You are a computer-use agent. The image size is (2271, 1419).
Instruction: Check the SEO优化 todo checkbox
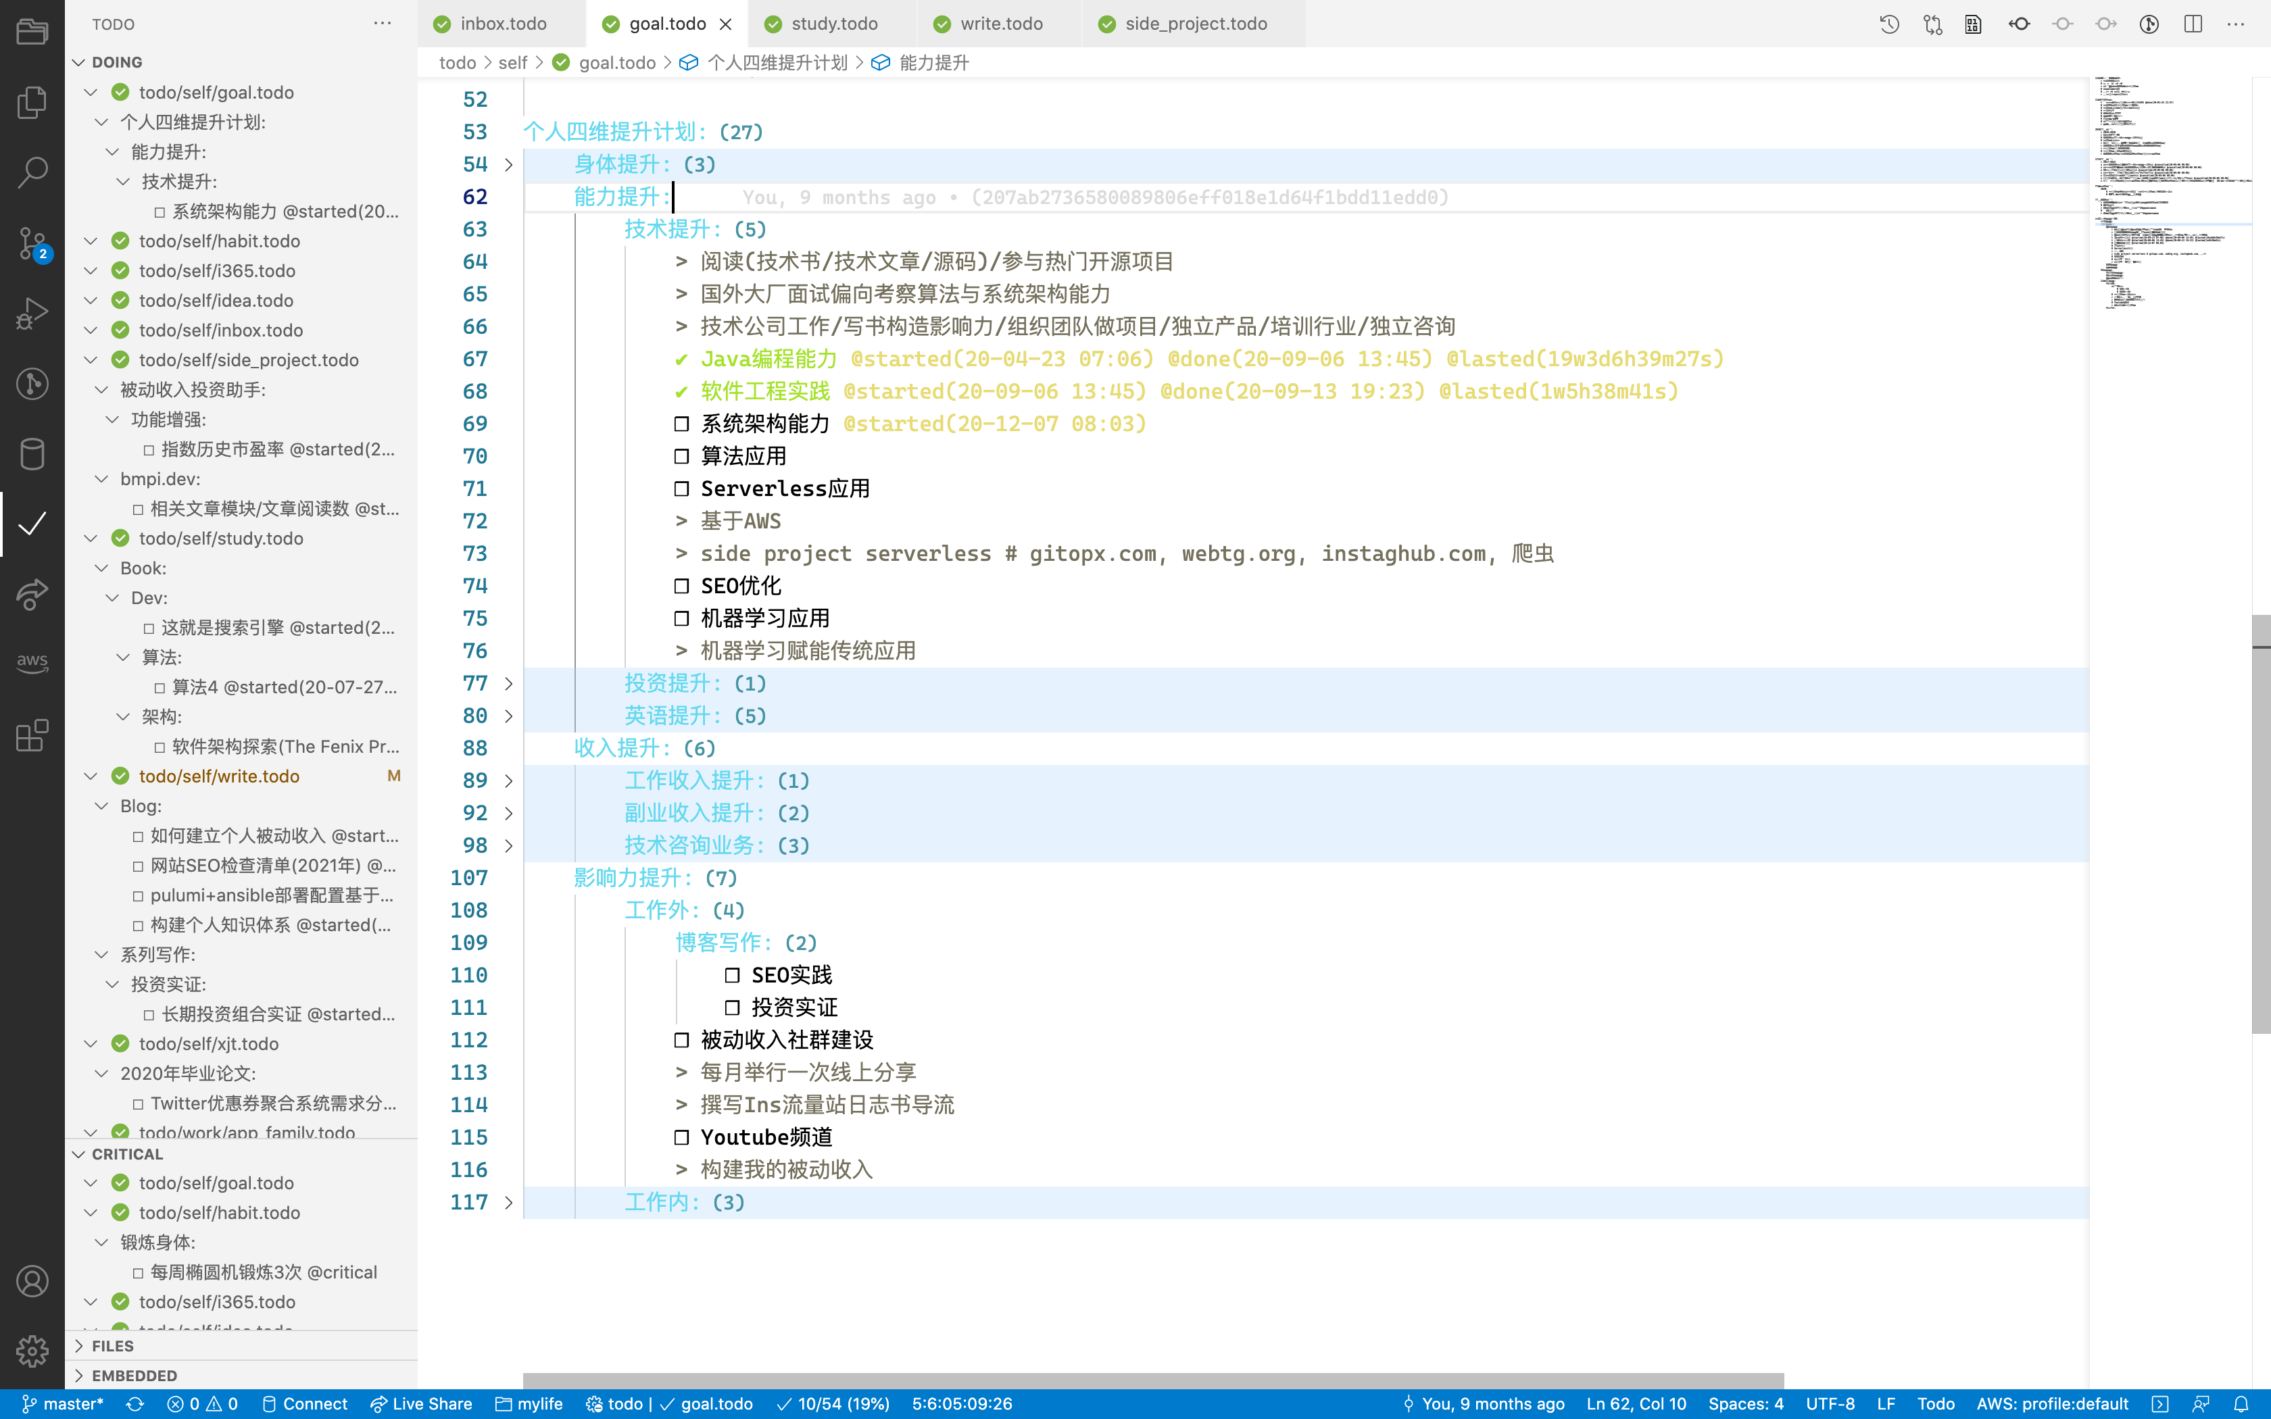click(681, 587)
